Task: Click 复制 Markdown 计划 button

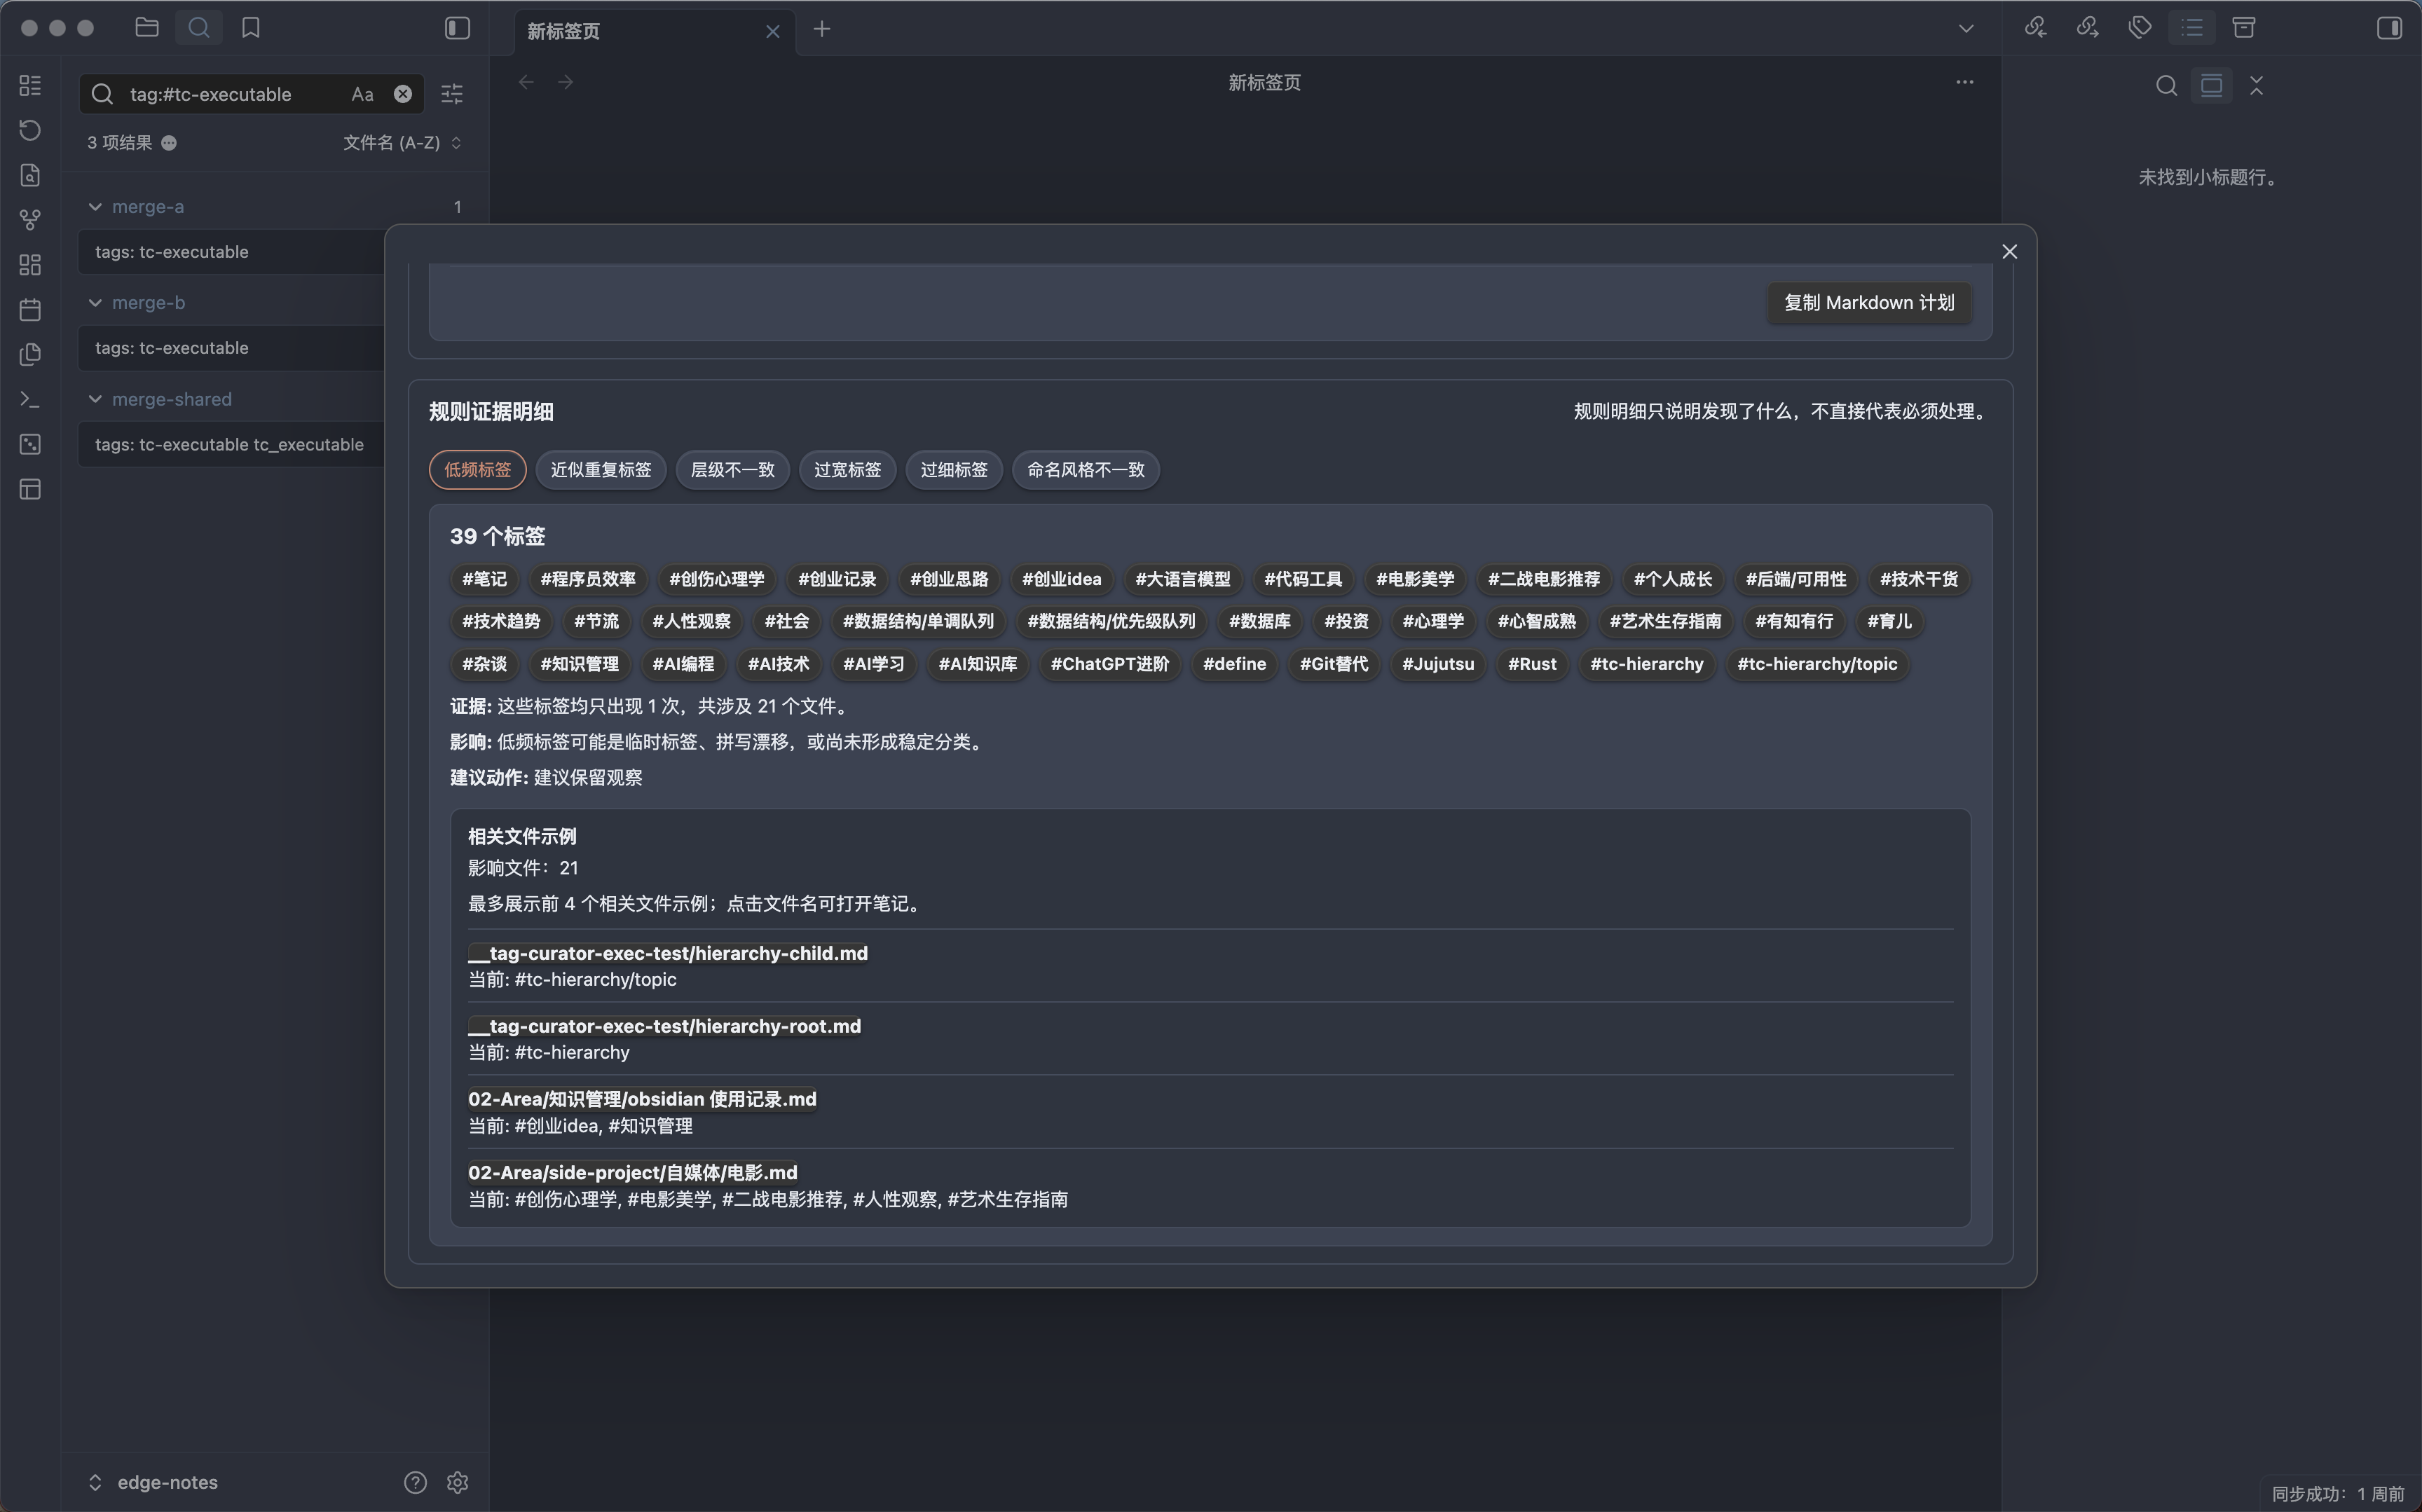Action: [1869, 303]
